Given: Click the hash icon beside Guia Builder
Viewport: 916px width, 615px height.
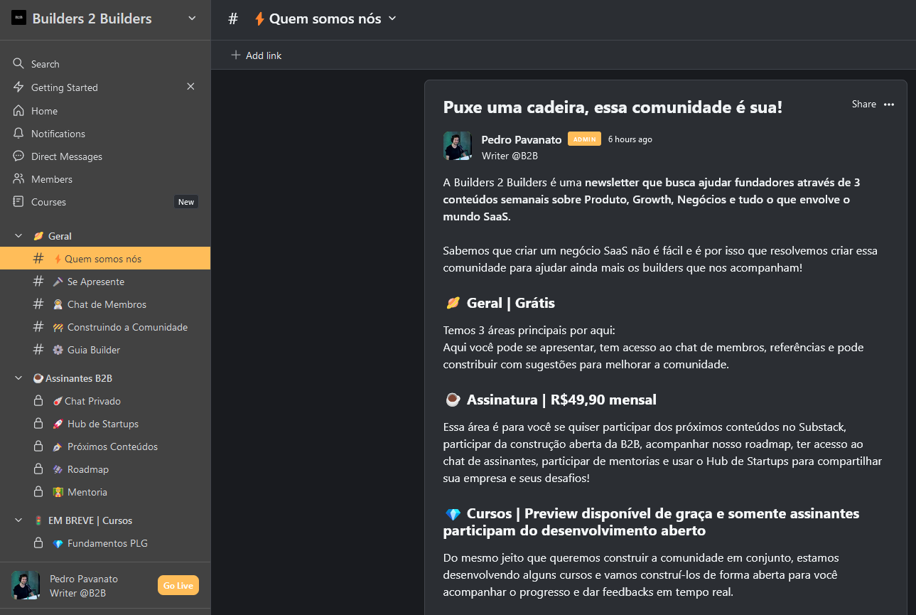Looking at the screenshot, I should pyautogui.click(x=39, y=350).
